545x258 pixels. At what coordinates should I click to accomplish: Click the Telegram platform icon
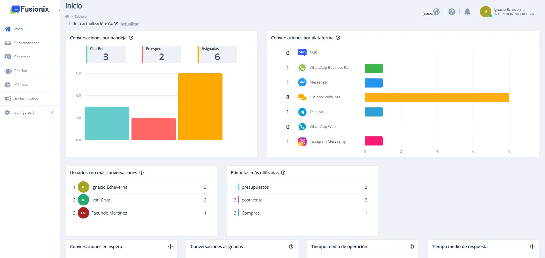(x=302, y=112)
